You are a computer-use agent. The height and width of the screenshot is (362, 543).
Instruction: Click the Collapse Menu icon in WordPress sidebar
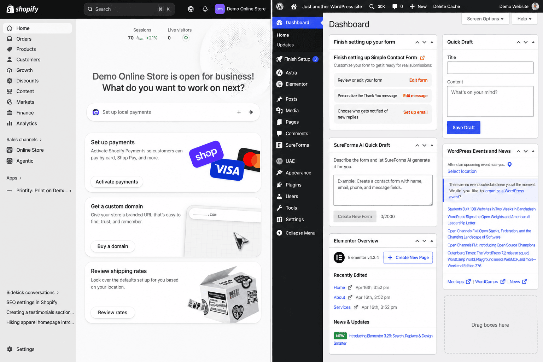(x=279, y=233)
